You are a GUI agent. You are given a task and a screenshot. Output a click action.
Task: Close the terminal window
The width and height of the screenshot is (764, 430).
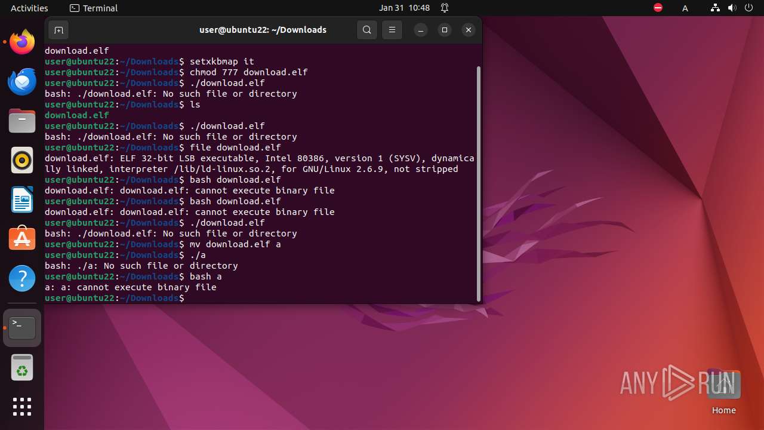(x=469, y=30)
